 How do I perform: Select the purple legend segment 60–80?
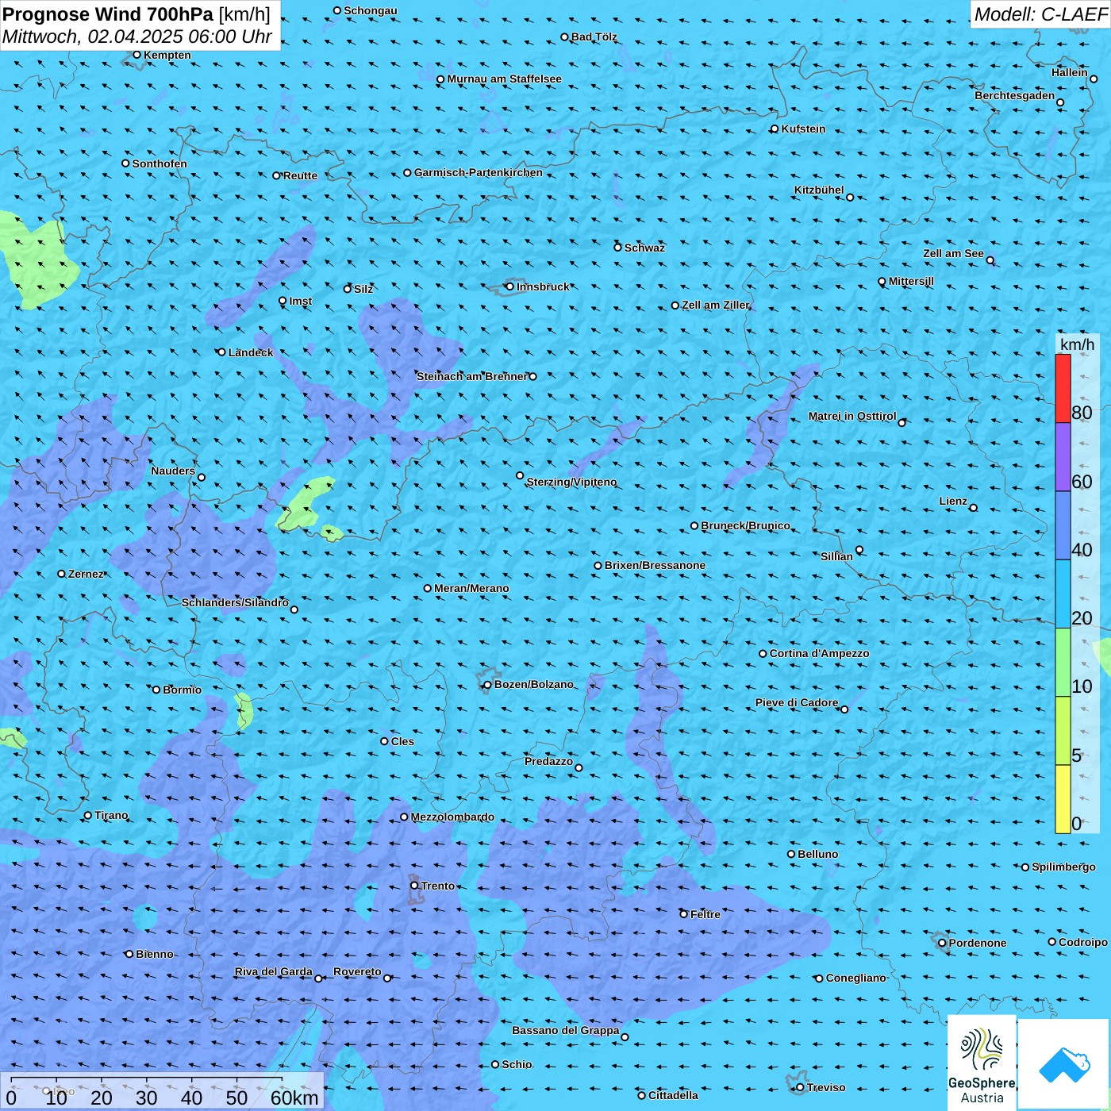click(x=1063, y=457)
